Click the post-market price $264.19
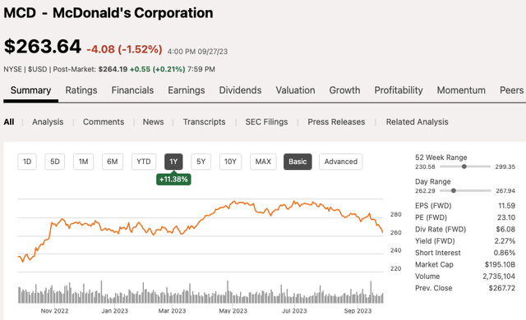This screenshot has height=320, width=526. coord(113,69)
